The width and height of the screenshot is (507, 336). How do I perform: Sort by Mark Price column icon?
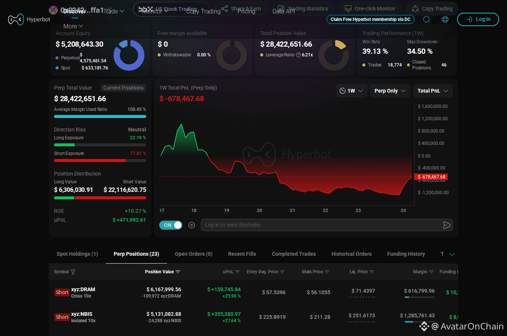(327, 272)
